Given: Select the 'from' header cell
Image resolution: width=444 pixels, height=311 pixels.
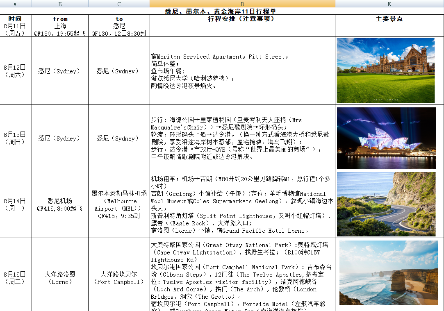Looking at the screenshot, I should (x=60, y=18).
